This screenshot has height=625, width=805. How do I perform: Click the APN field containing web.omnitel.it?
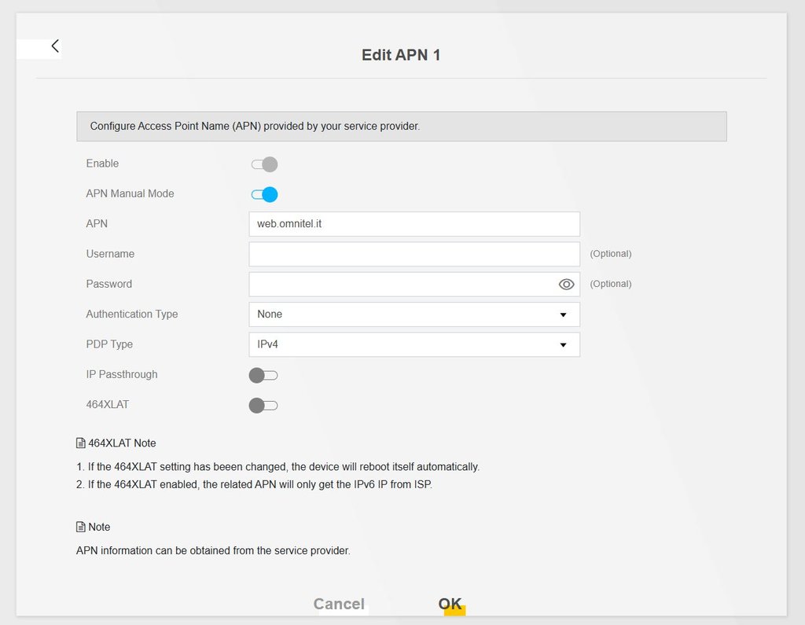[414, 224]
